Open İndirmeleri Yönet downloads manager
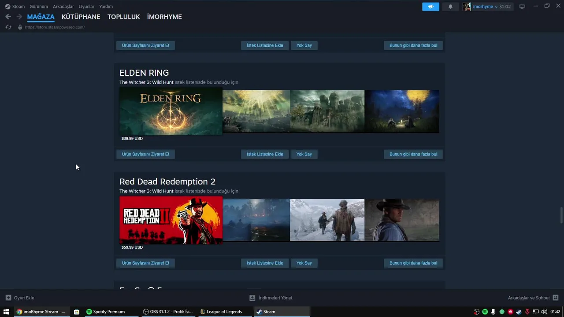This screenshot has width=564, height=317. tap(275, 298)
